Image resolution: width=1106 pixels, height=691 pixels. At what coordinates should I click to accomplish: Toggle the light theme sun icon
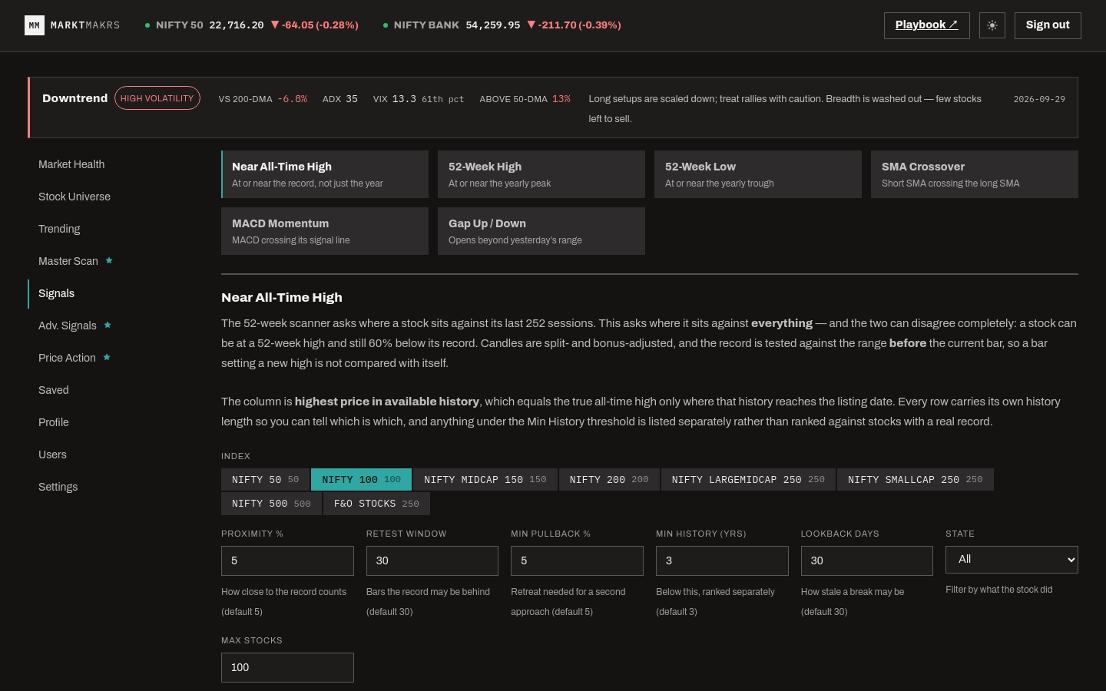tap(992, 25)
